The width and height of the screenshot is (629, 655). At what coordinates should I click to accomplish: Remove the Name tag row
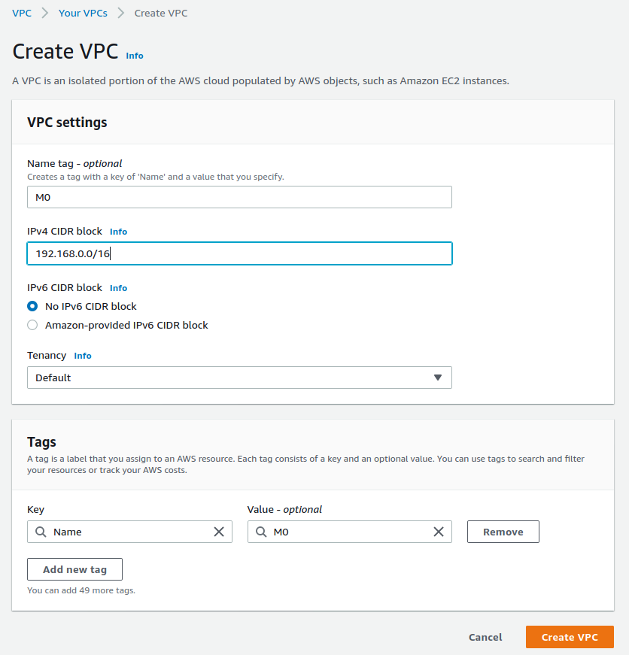tap(503, 532)
